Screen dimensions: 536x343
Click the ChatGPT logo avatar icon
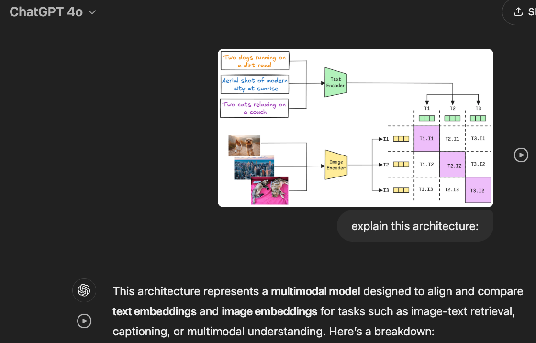pyautogui.click(x=84, y=290)
